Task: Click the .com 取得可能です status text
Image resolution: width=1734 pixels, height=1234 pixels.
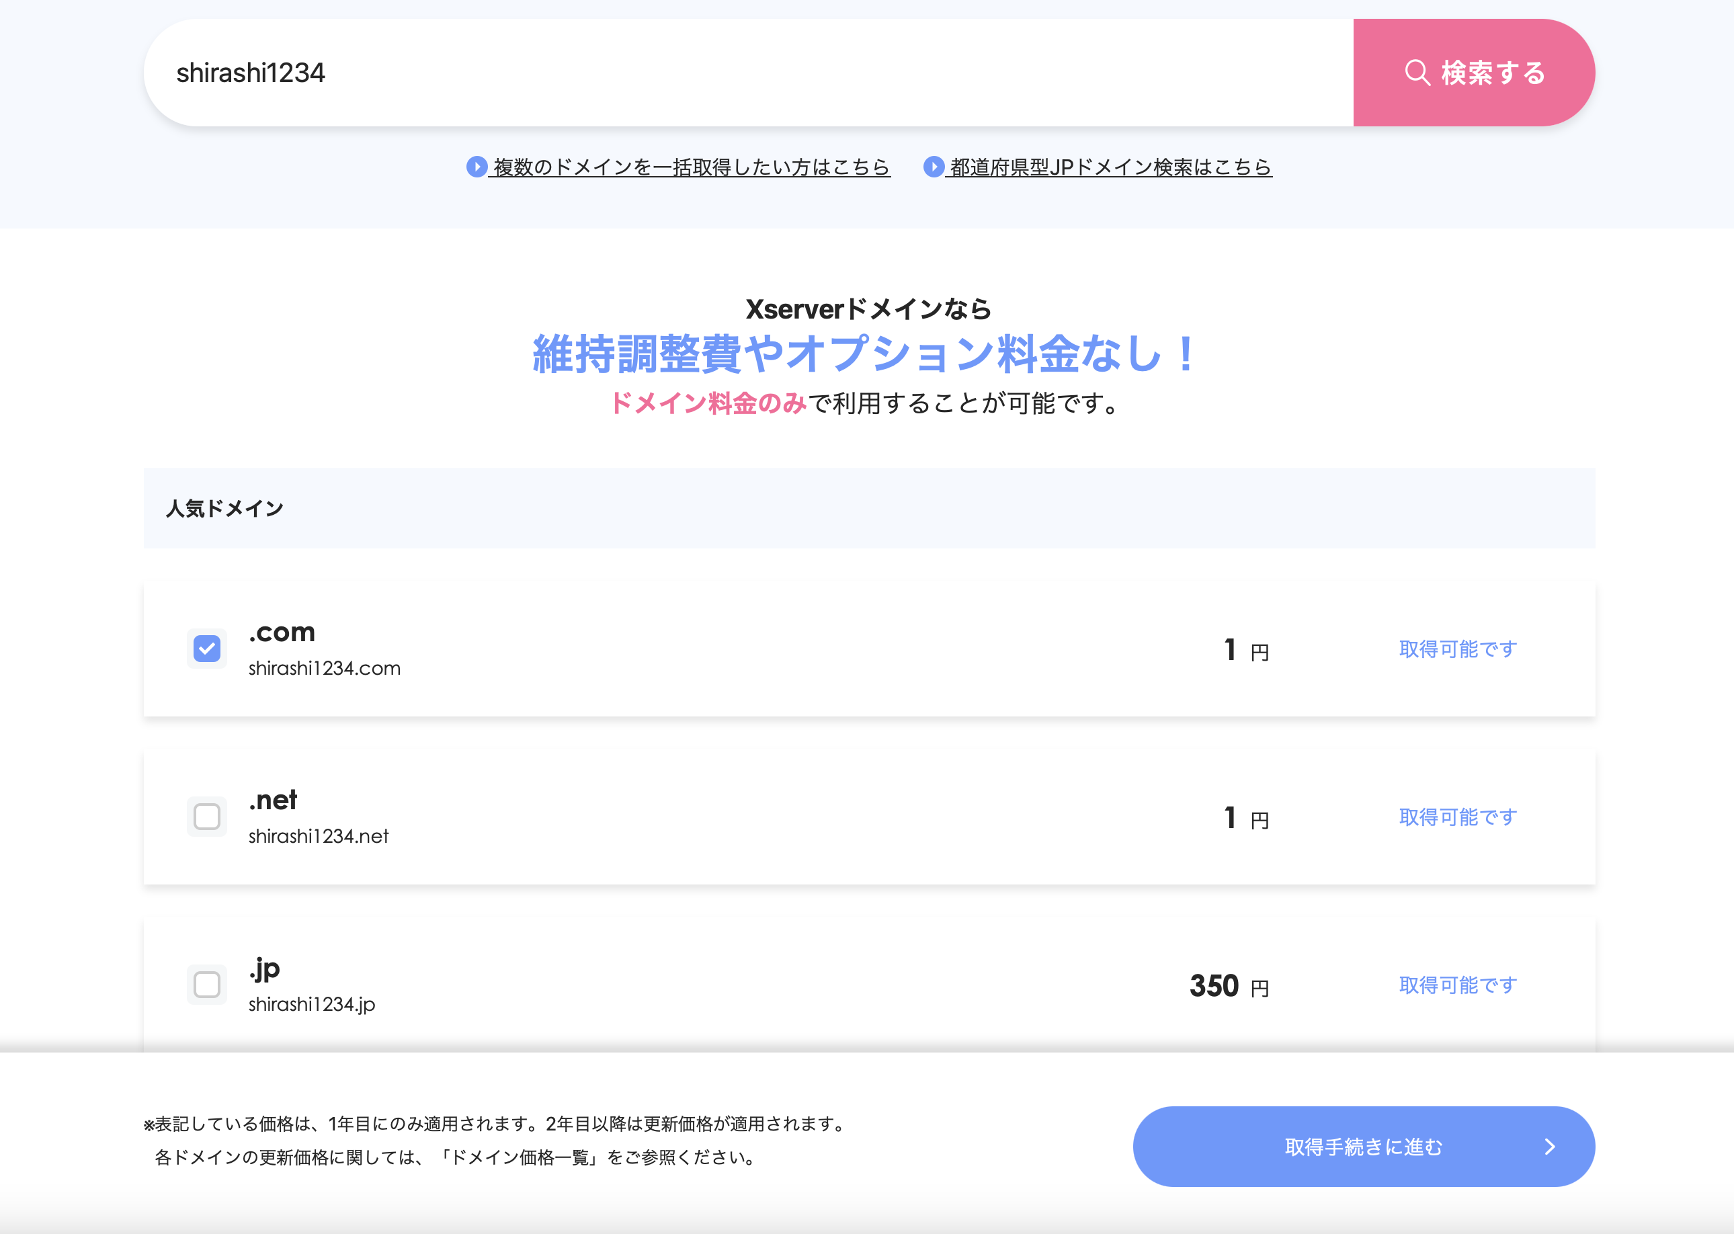Action: coord(1457,649)
